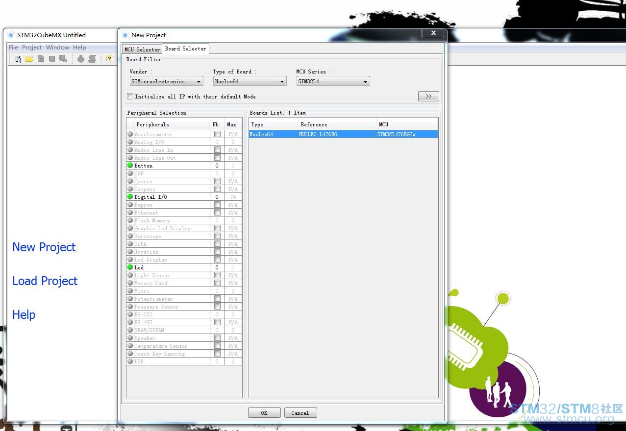Open the File menu
Image resolution: width=626 pixels, height=431 pixels.
[x=13, y=48]
